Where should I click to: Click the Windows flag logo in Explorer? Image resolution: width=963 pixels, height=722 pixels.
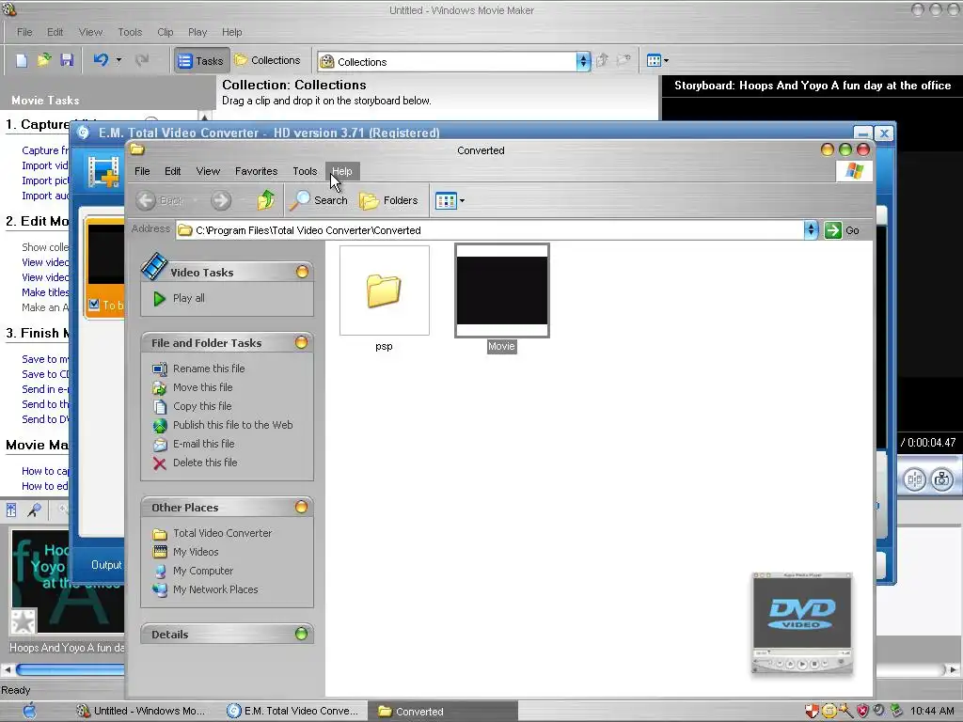tap(854, 171)
